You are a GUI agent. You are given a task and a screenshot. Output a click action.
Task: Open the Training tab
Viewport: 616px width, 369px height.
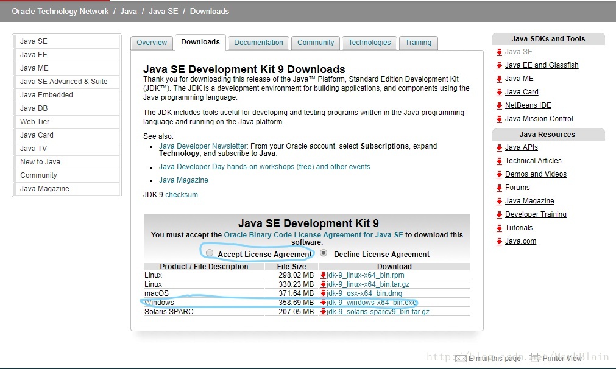tap(418, 43)
